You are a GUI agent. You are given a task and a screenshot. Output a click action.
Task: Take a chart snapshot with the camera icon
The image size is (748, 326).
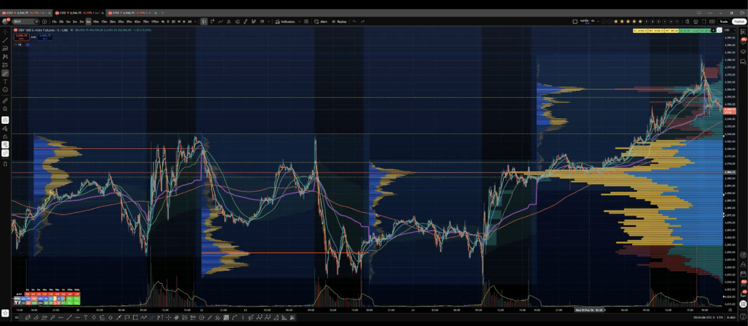712,21
